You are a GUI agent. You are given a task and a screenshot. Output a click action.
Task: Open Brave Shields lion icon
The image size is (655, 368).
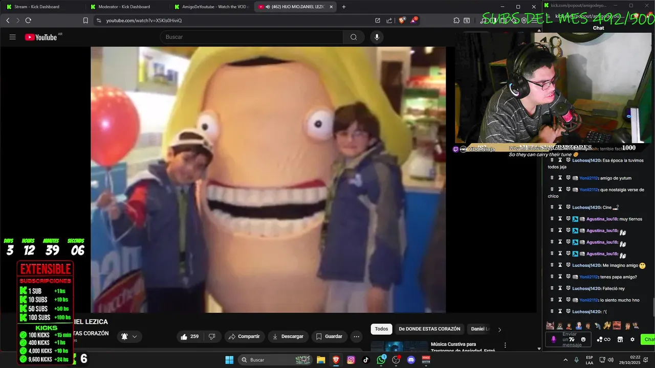click(402, 20)
